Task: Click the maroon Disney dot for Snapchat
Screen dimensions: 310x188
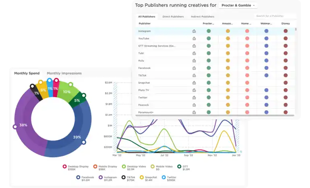Action: pos(285,83)
